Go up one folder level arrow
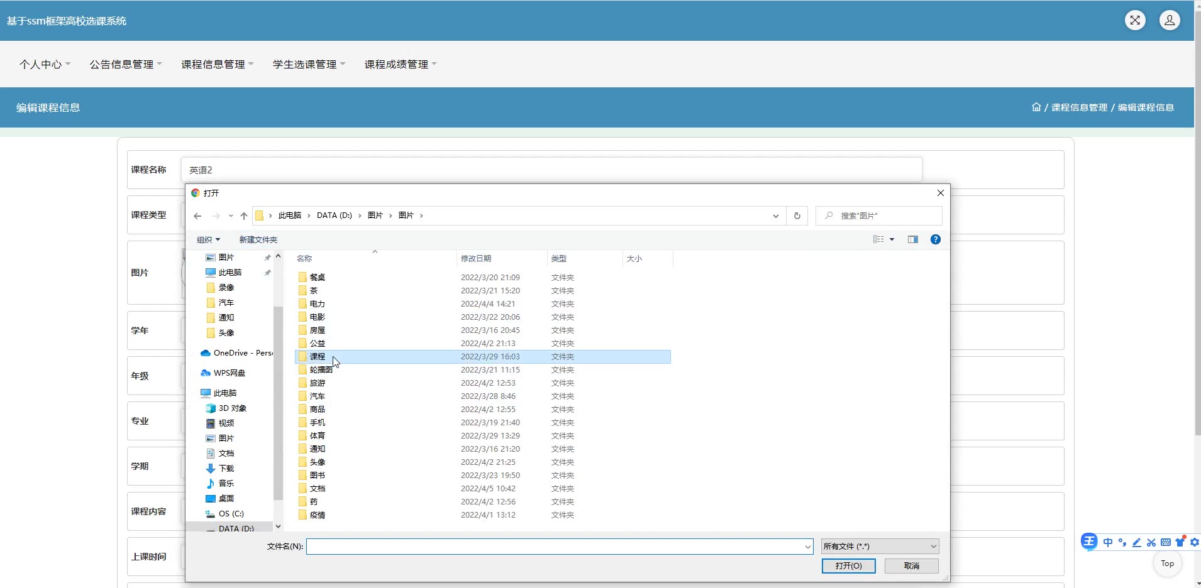1201x588 pixels. coord(244,216)
